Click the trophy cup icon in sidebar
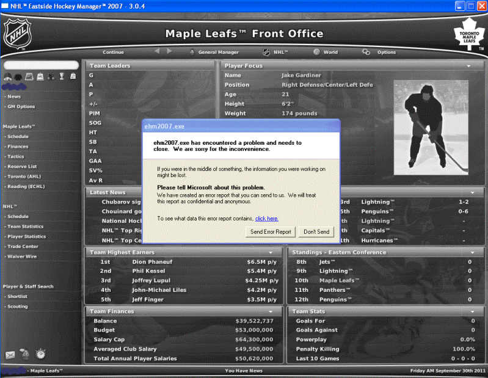Screen dimensions: 488x378 click(62, 76)
